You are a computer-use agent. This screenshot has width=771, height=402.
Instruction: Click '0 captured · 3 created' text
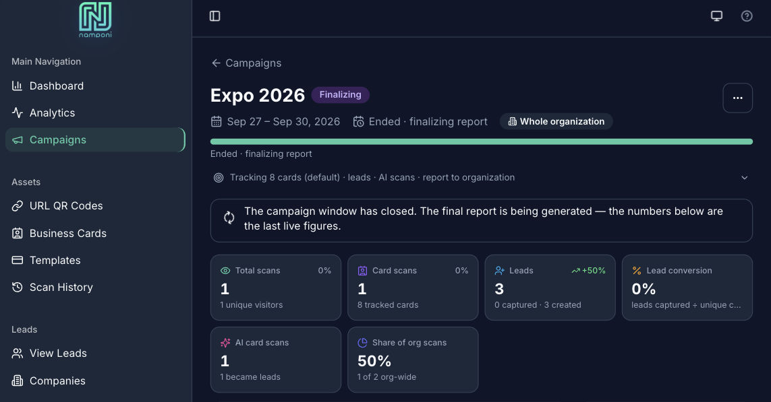tap(538, 305)
